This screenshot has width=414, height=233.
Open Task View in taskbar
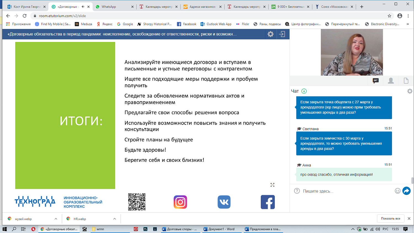(23, 229)
